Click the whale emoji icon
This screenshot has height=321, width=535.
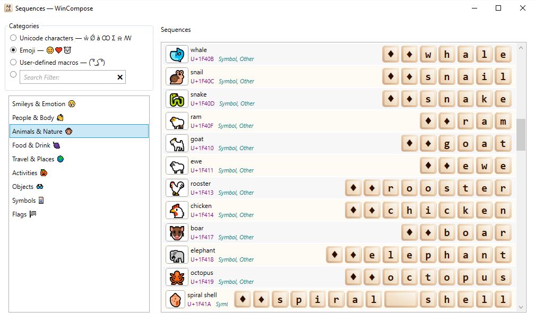click(x=177, y=54)
